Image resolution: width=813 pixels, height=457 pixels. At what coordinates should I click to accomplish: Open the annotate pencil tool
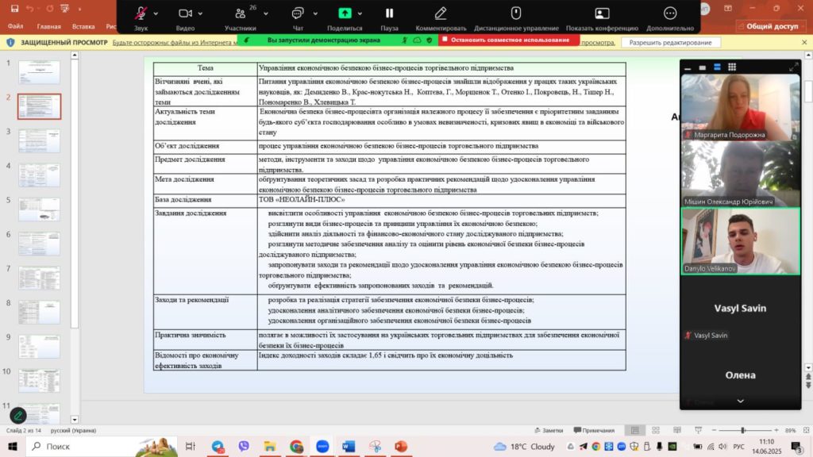pyautogui.click(x=441, y=13)
